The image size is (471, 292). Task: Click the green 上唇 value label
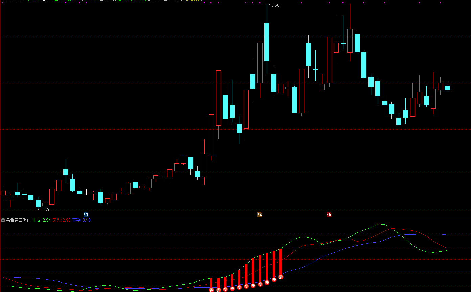click(x=41, y=220)
